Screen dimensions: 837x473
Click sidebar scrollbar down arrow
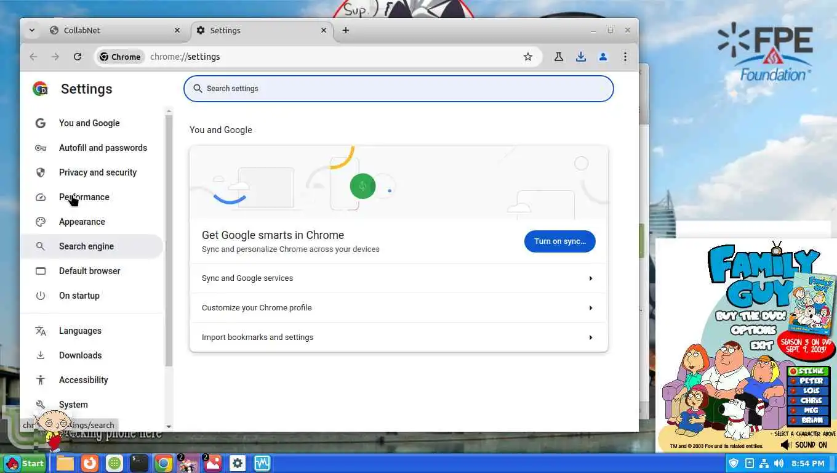169,427
